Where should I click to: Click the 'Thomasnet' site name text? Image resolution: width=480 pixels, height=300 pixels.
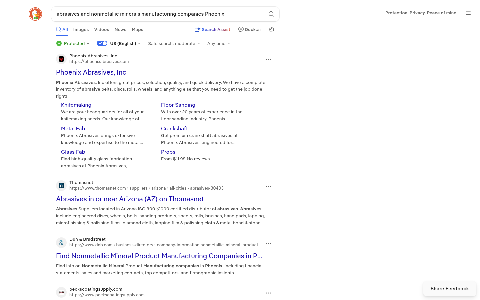(81, 183)
